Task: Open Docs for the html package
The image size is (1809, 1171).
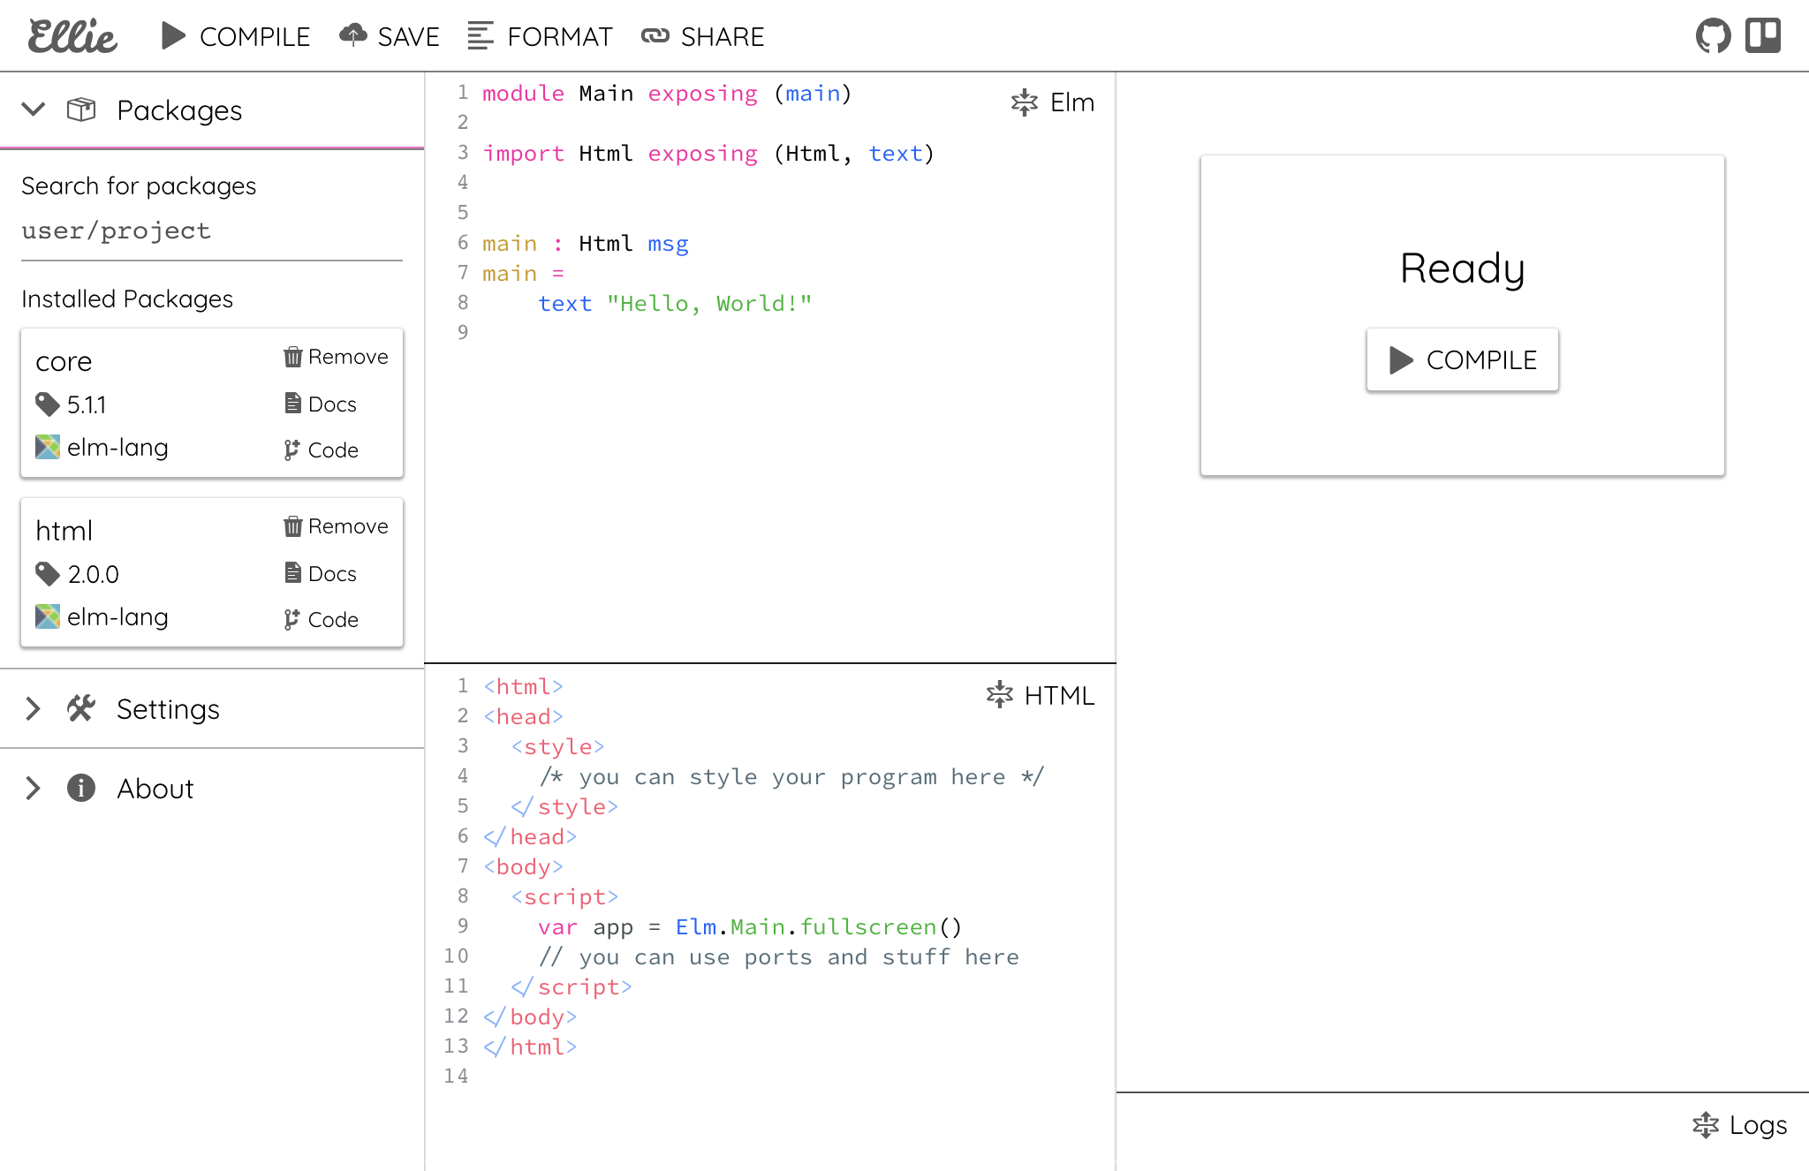Action: pyautogui.click(x=321, y=573)
